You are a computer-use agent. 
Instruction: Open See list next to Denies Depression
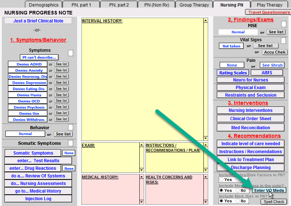[x=61, y=83]
